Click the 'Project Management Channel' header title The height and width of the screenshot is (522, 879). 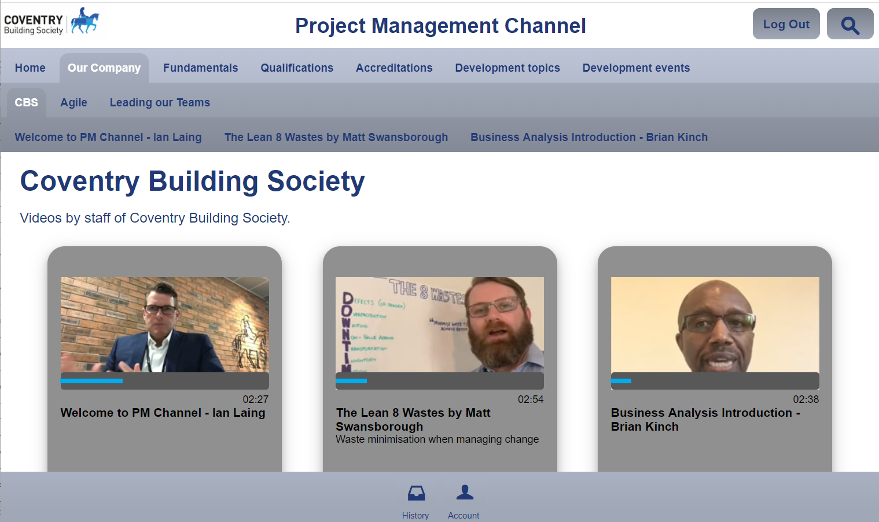[x=440, y=25]
